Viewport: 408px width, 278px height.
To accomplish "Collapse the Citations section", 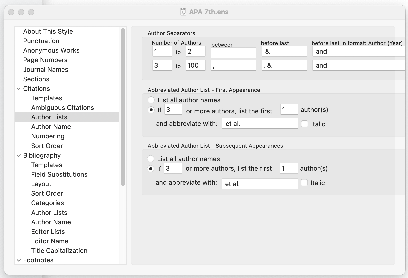I will [18, 88].
